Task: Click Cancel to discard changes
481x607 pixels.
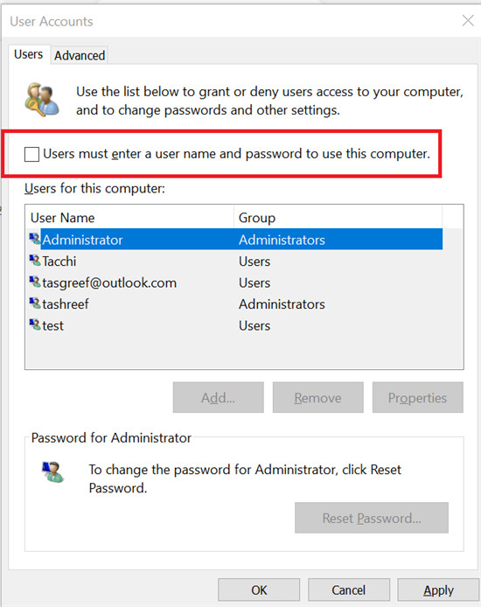Action: (349, 590)
